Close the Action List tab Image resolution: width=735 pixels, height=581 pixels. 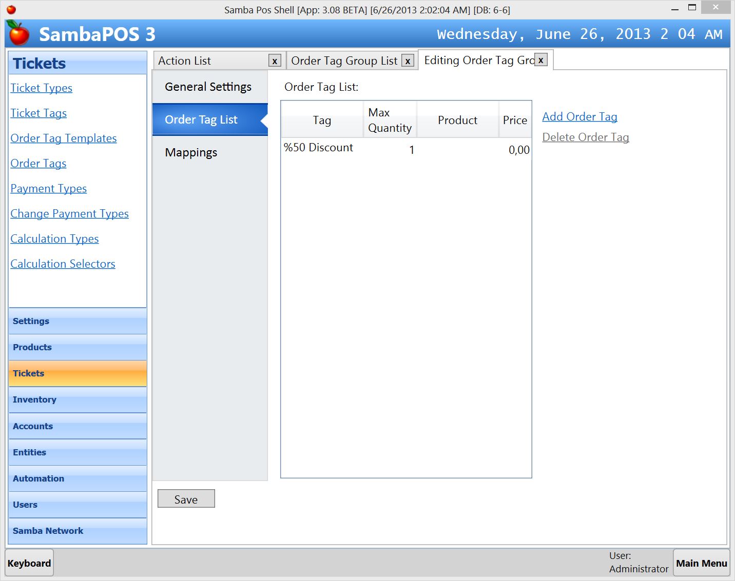pos(275,61)
